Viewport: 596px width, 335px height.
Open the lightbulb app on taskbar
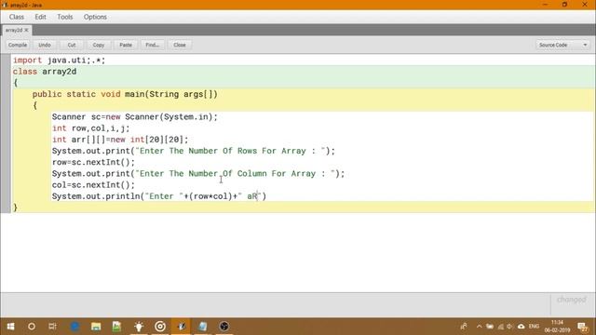point(139,327)
